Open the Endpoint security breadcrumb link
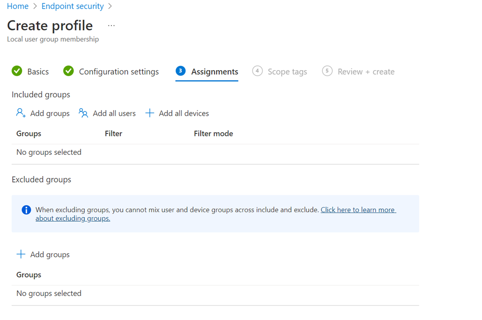This screenshot has height=320, width=482. click(x=72, y=6)
